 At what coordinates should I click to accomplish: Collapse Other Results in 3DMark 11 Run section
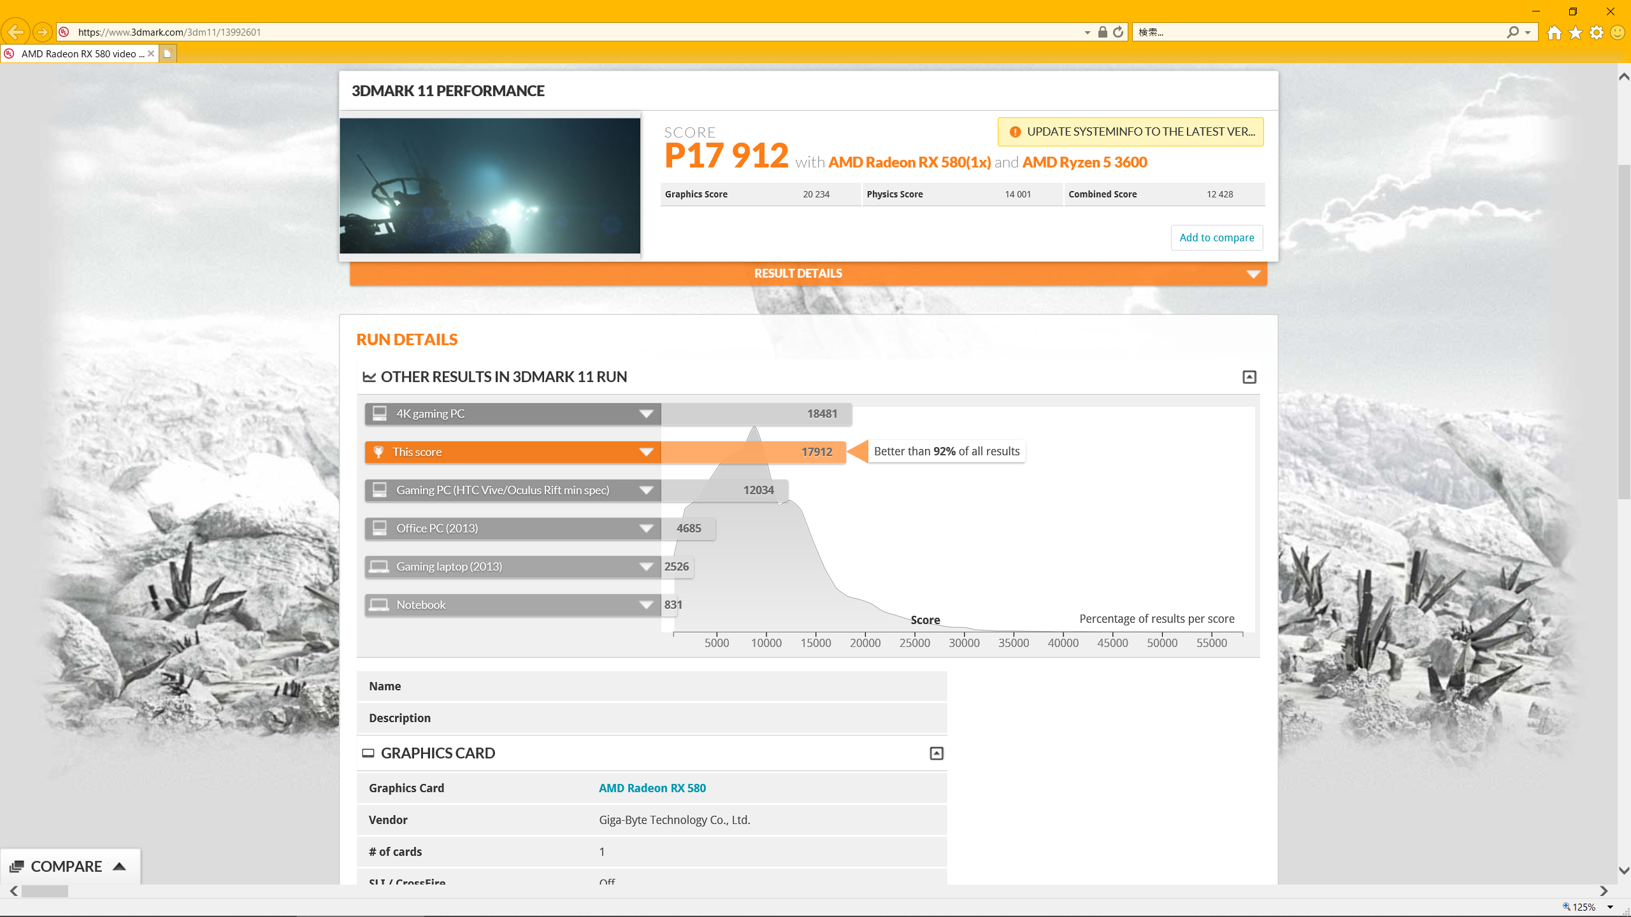pos(1249,377)
